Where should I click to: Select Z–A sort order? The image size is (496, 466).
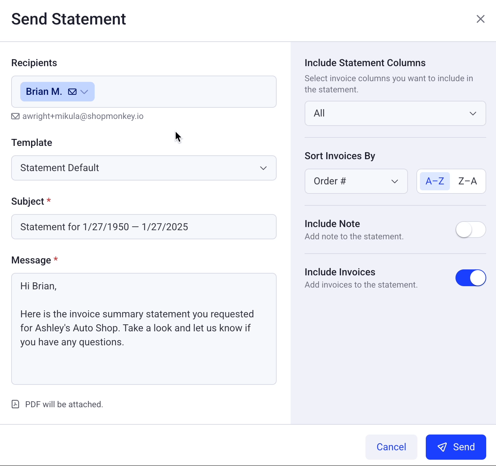point(468,181)
